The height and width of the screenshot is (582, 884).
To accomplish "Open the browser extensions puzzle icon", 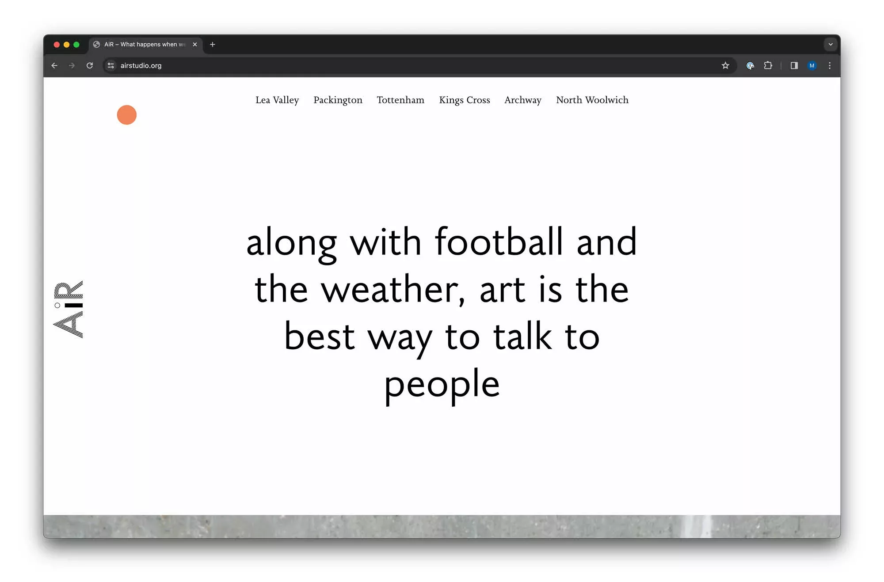I will click(x=768, y=65).
